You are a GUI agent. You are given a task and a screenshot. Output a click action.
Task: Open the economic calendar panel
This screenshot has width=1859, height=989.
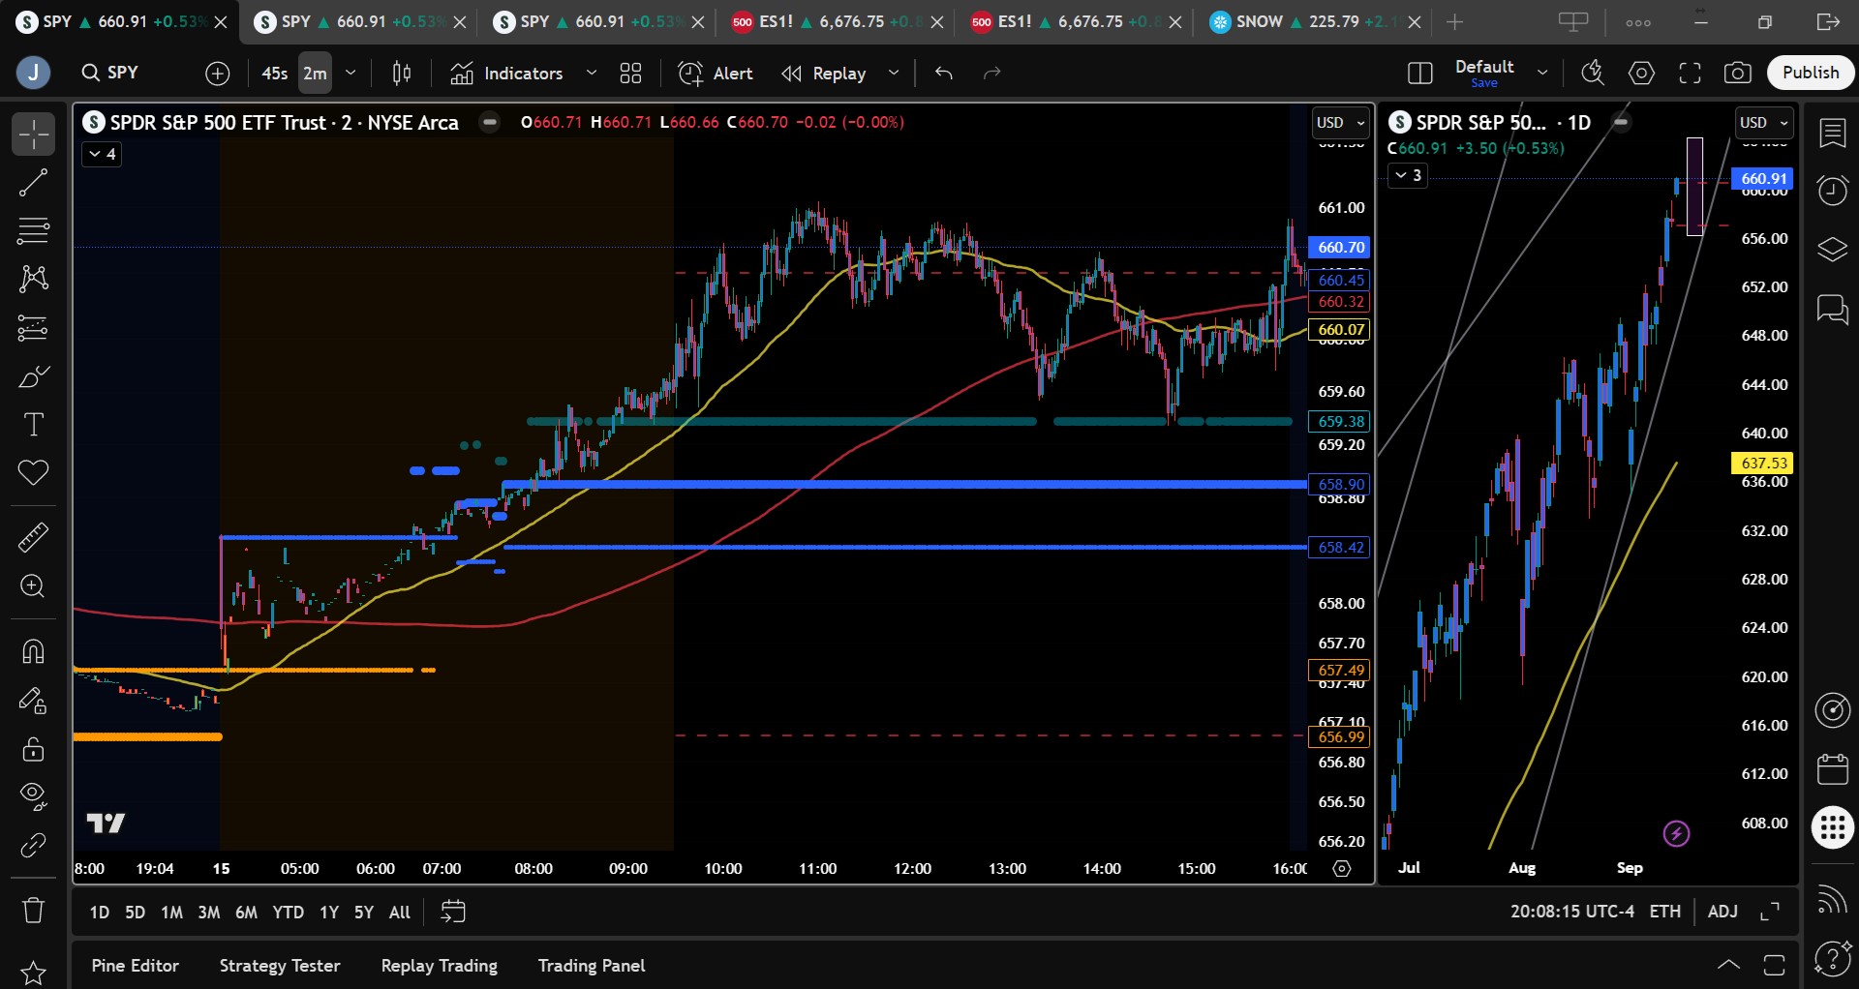(x=1833, y=770)
